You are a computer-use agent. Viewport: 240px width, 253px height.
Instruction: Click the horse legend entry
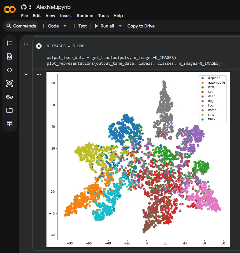[209, 110]
